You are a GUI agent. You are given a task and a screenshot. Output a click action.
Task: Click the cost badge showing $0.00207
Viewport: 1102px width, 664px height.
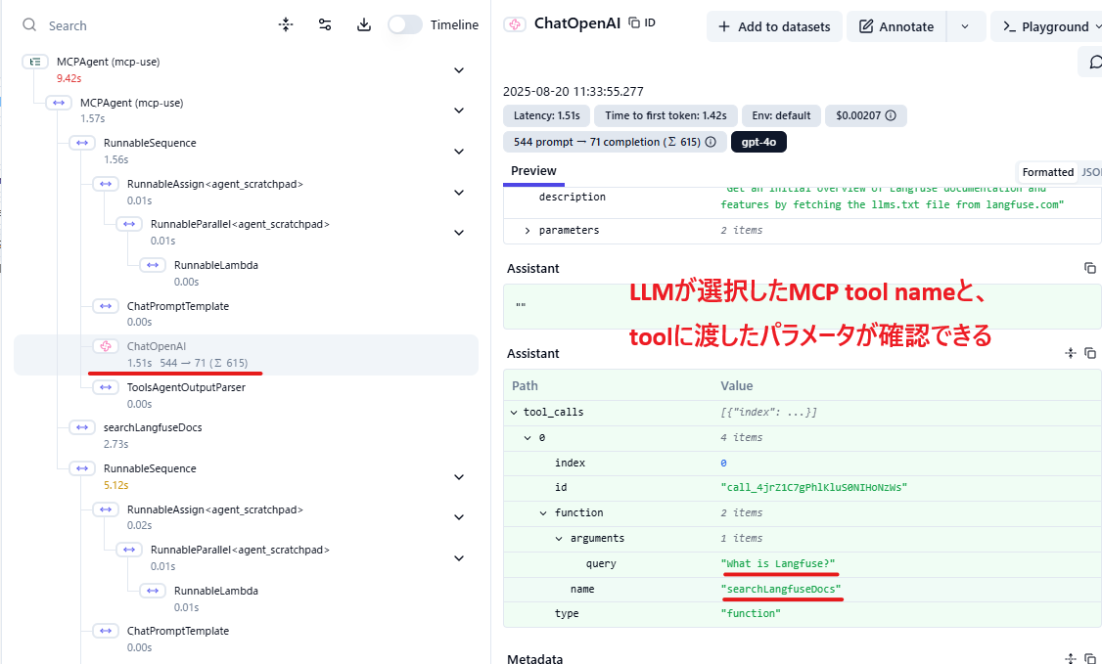coord(865,115)
